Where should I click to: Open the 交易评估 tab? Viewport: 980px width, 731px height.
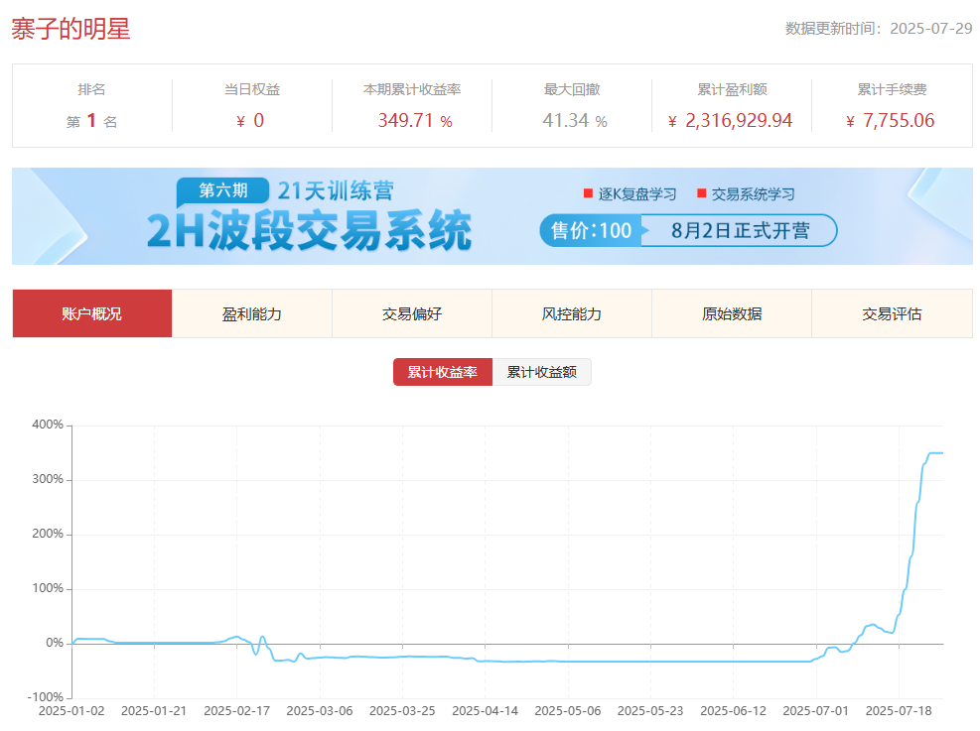[x=893, y=312]
